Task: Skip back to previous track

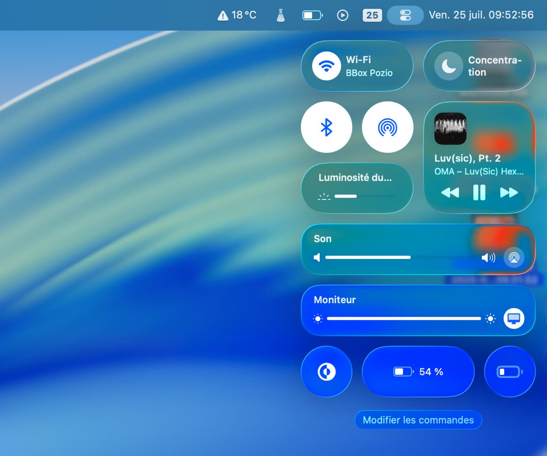Action: (x=450, y=193)
